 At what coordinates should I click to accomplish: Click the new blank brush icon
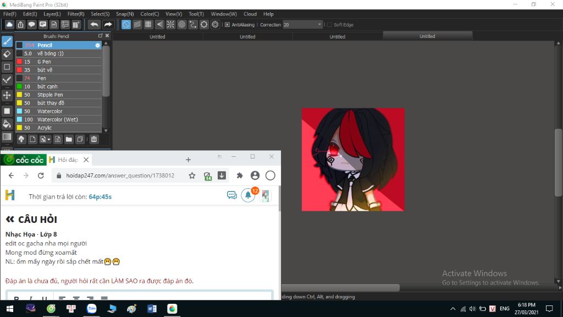click(x=32, y=139)
